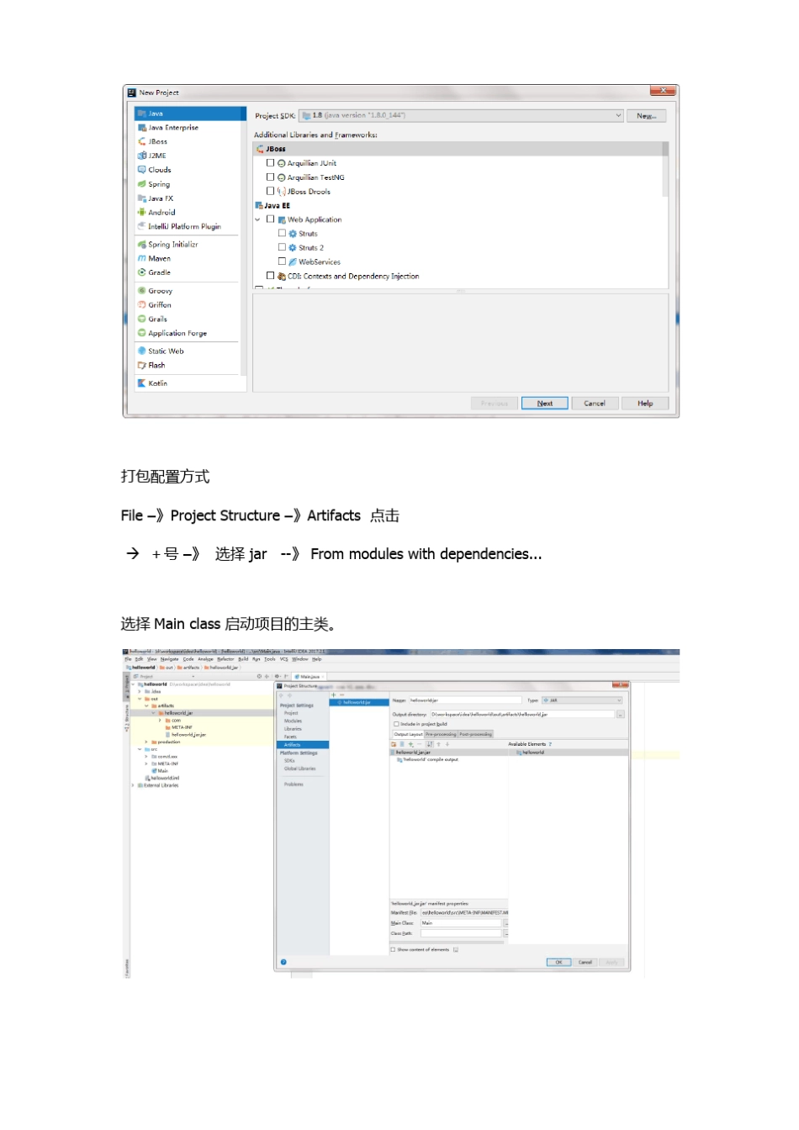Image resolution: width=799 pixels, height=1130 pixels.
Task: Expand External Libraries node
Action: coord(134,785)
